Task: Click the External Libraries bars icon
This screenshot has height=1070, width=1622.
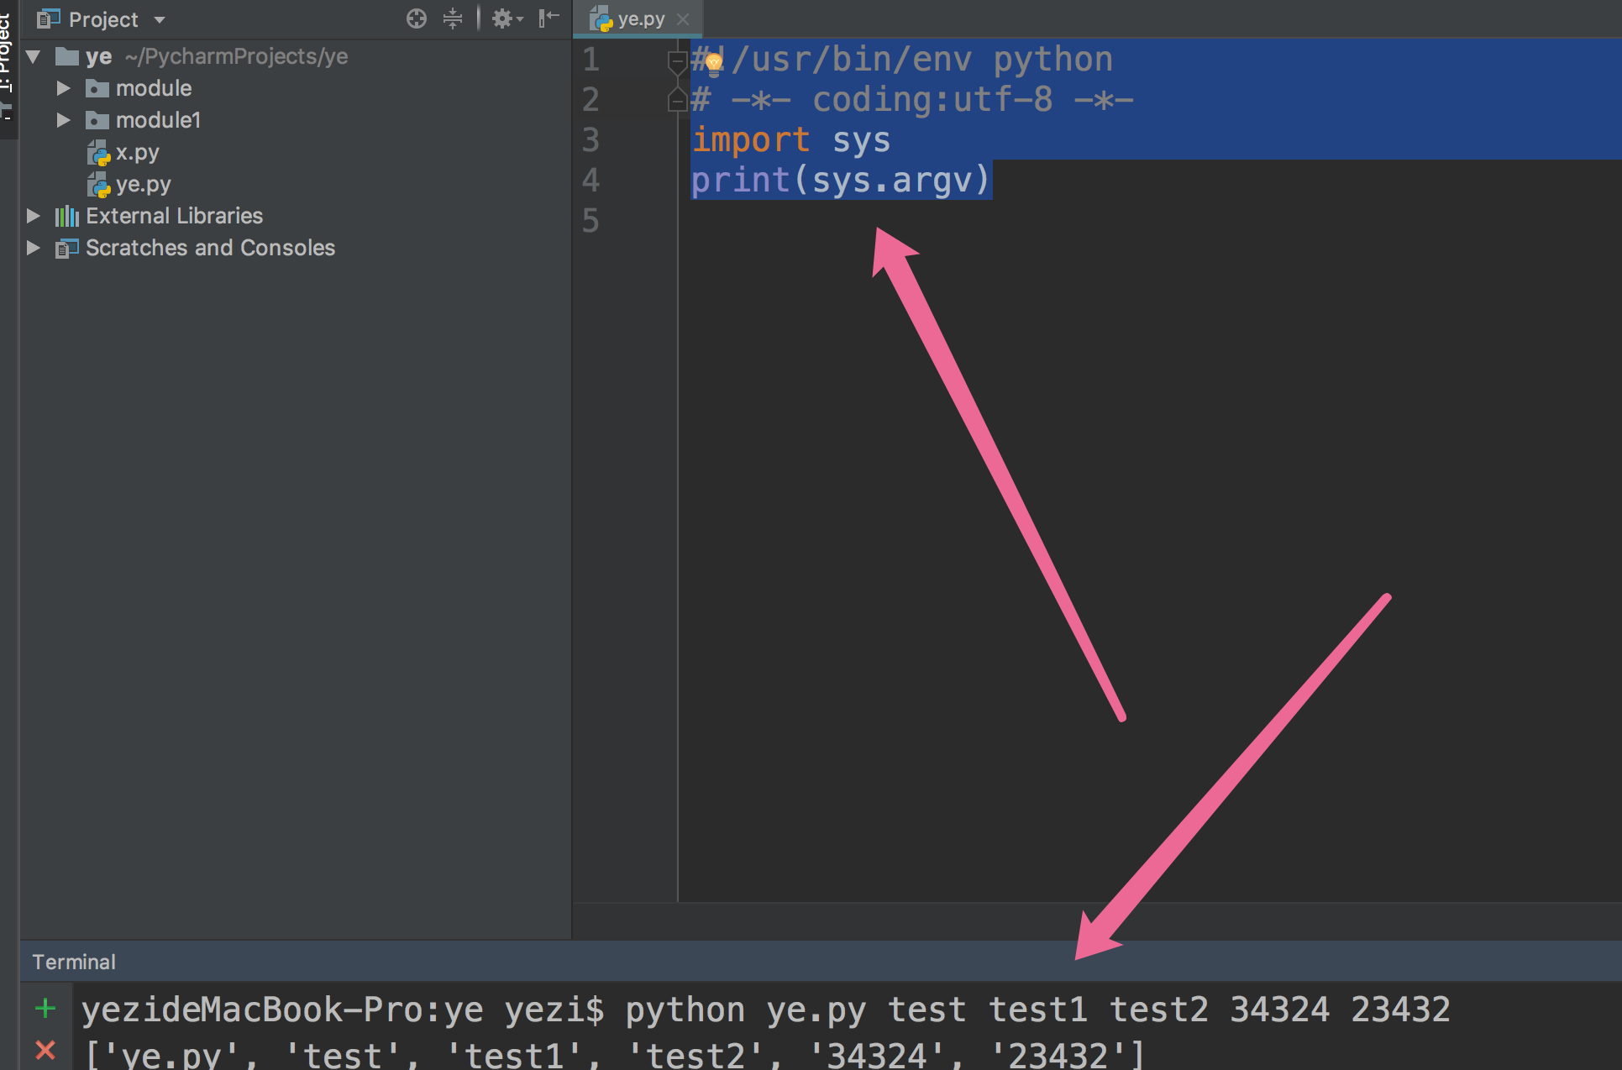Action: click(x=66, y=217)
